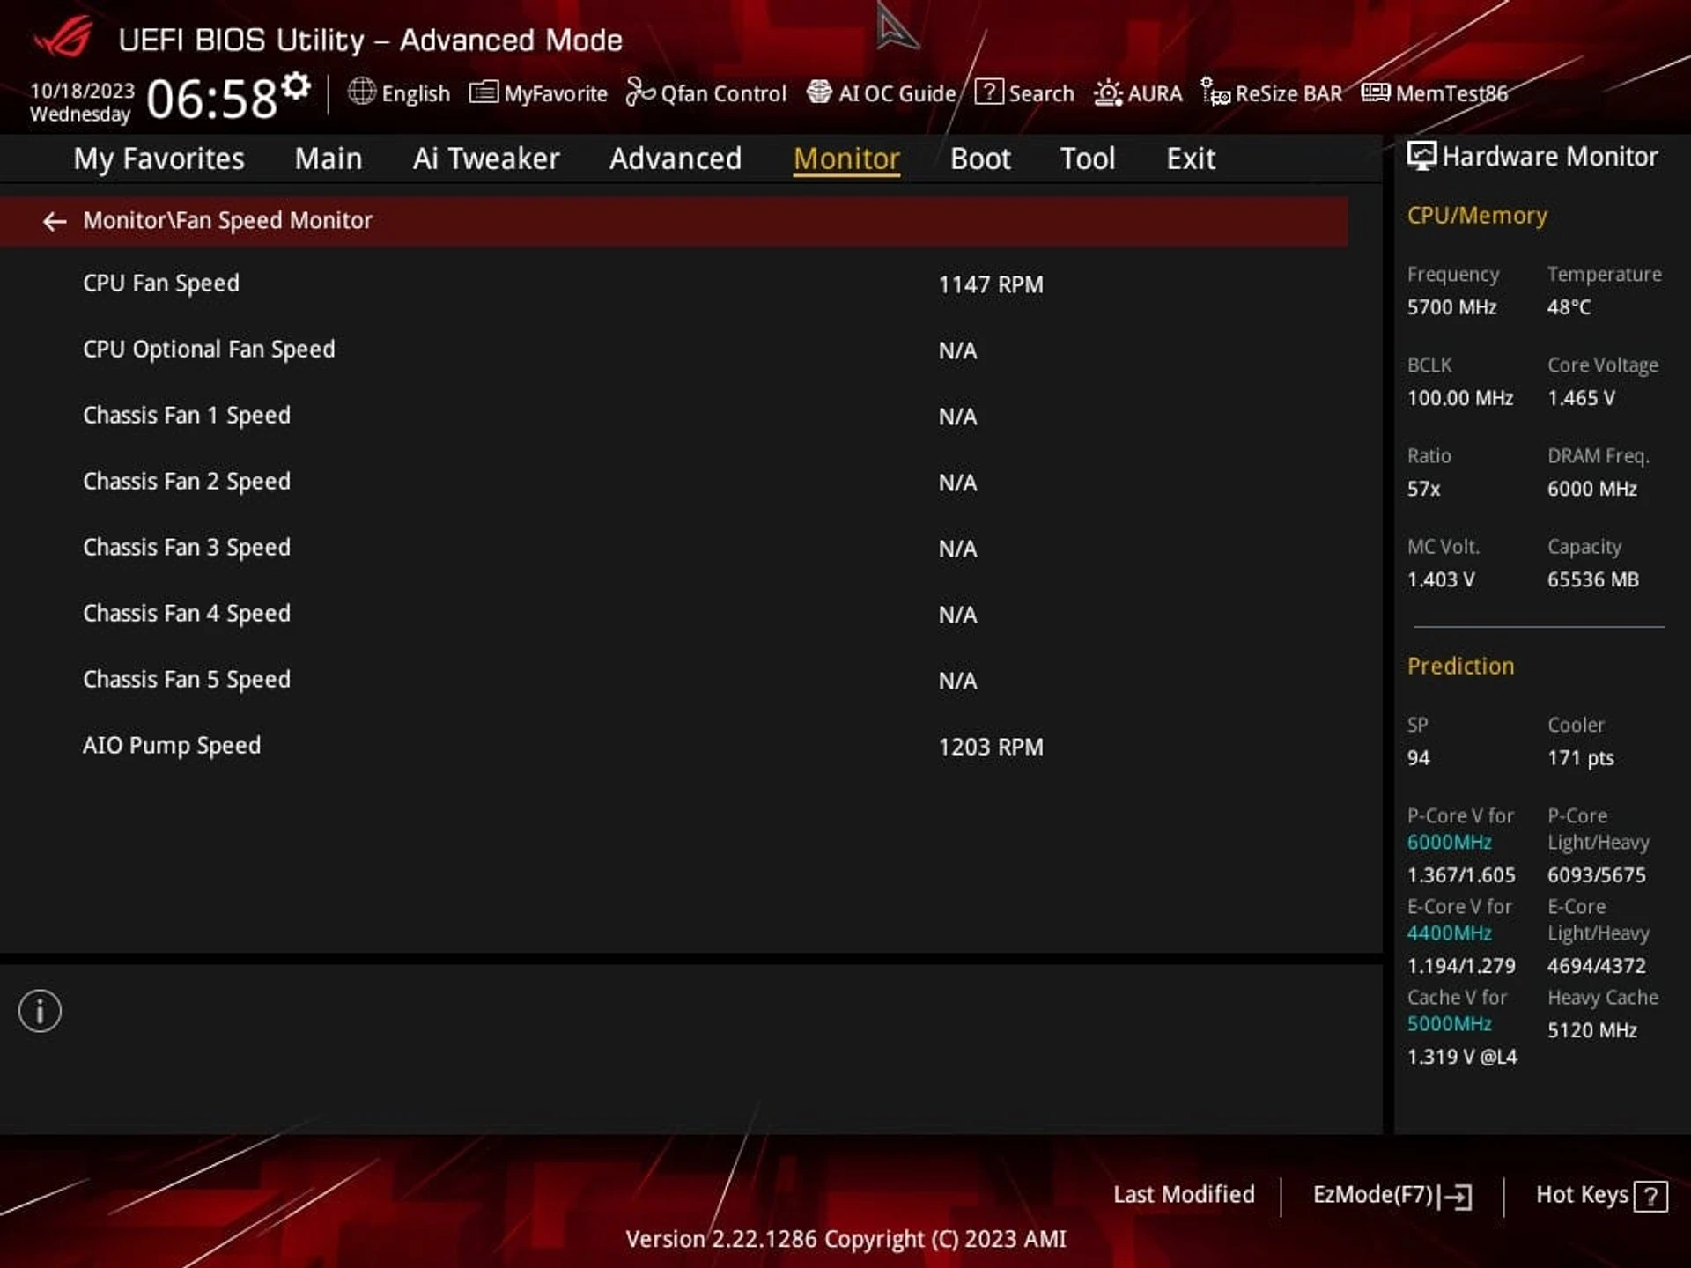Click the 5120 MHz Heavy Cache value
Viewport: 1691px width, 1268px height.
tap(1591, 1030)
